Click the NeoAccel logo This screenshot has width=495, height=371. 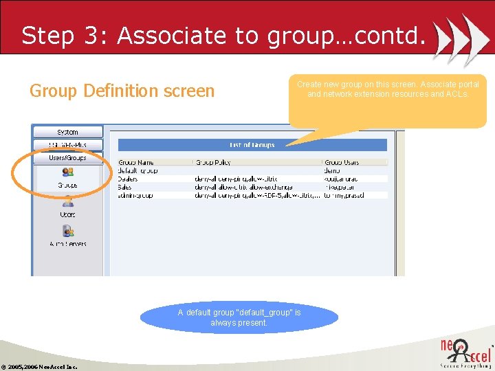[467, 354]
